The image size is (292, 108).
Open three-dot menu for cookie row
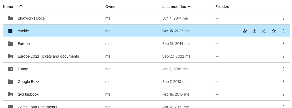tap(283, 31)
